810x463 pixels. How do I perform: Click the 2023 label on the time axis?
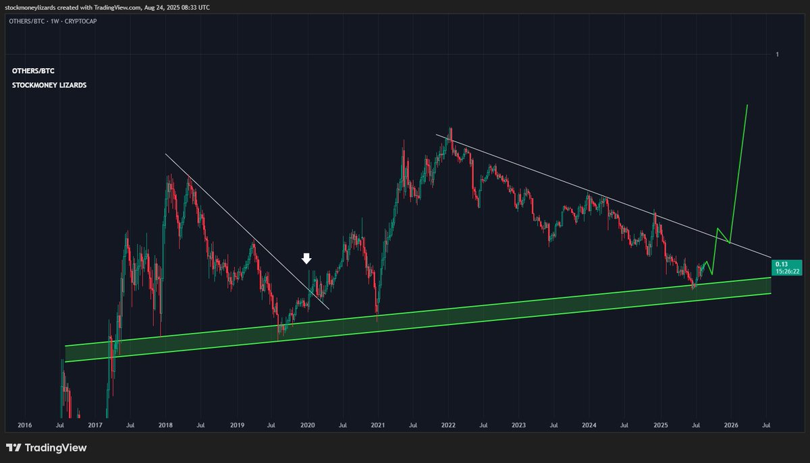[x=520, y=425]
